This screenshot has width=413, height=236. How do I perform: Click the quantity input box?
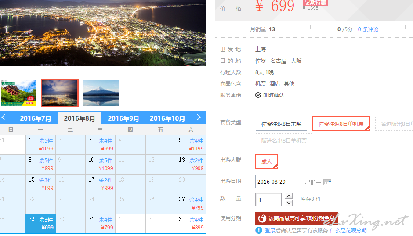click(x=268, y=200)
